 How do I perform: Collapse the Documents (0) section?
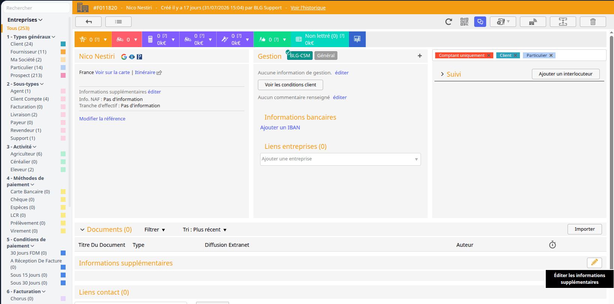(82, 230)
